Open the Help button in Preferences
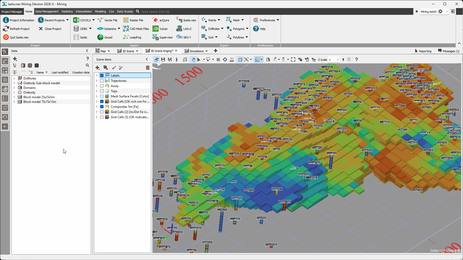Image resolution: width=463 pixels, height=260 pixels. click(259, 29)
